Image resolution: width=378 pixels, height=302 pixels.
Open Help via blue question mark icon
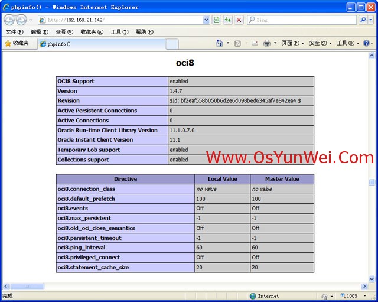[366, 43]
